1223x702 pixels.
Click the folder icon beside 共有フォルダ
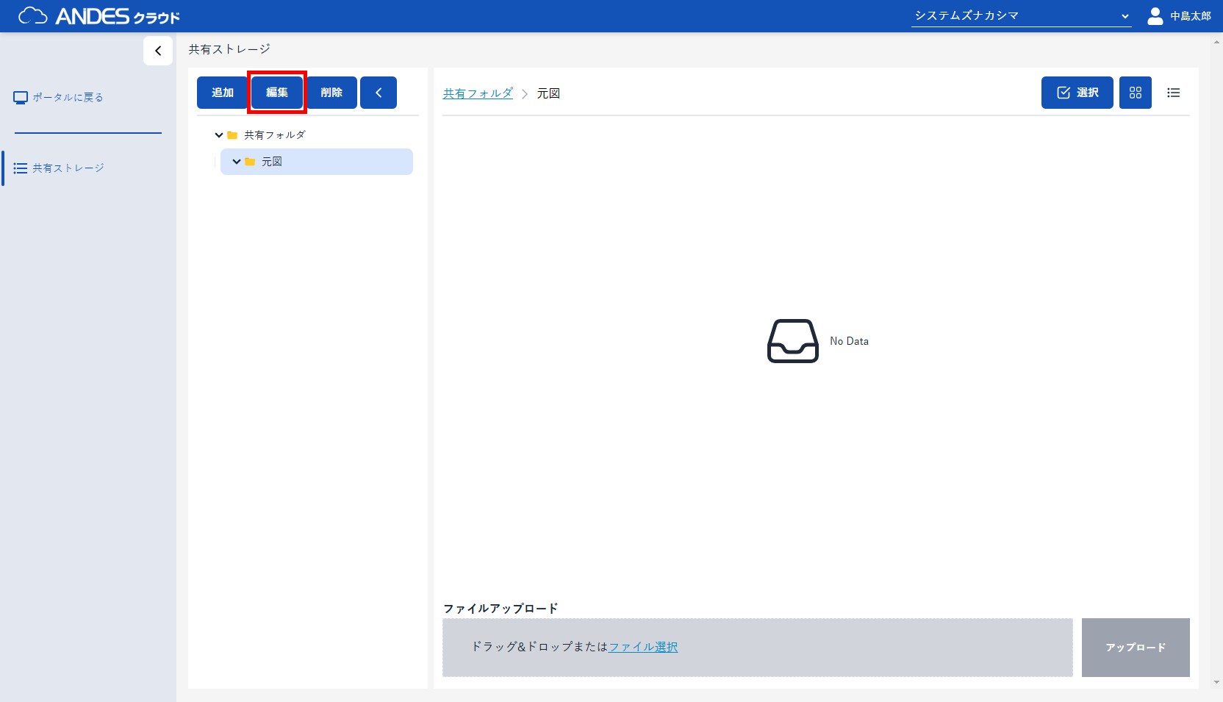pyautogui.click(x=232, y=135)
